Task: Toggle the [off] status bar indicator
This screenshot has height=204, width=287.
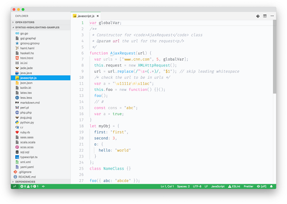Action: pos(261,186)
